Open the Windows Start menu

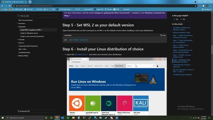pyautogui.click(x=3, y=118)
